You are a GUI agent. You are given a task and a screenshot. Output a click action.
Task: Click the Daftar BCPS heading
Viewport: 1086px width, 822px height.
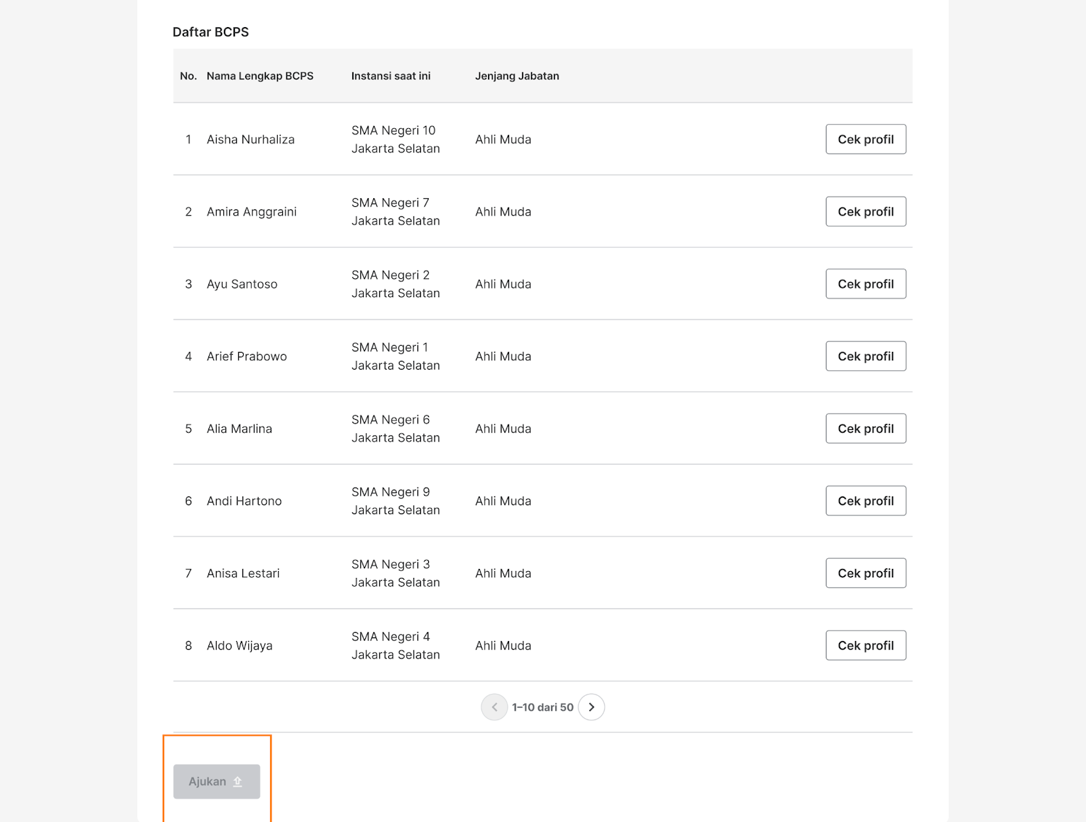click(210, 32)
